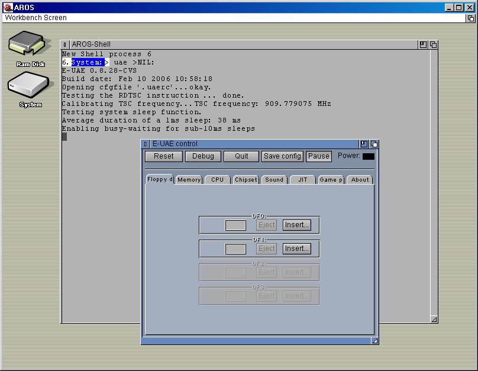Click the 'Enabling busy-waiting' shell line
The height and width of the screenshot is (371, 478).
(159, 128)
